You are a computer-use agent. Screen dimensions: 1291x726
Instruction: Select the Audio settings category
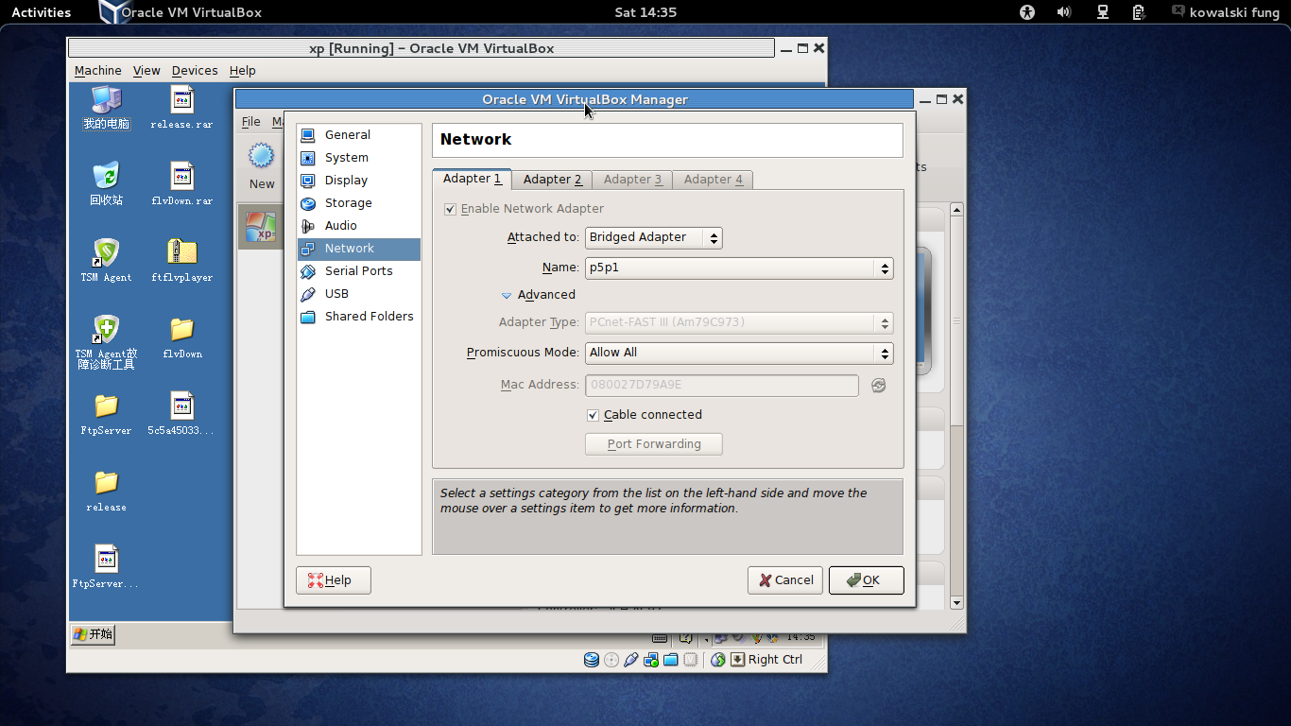click(x=358, y=226)
